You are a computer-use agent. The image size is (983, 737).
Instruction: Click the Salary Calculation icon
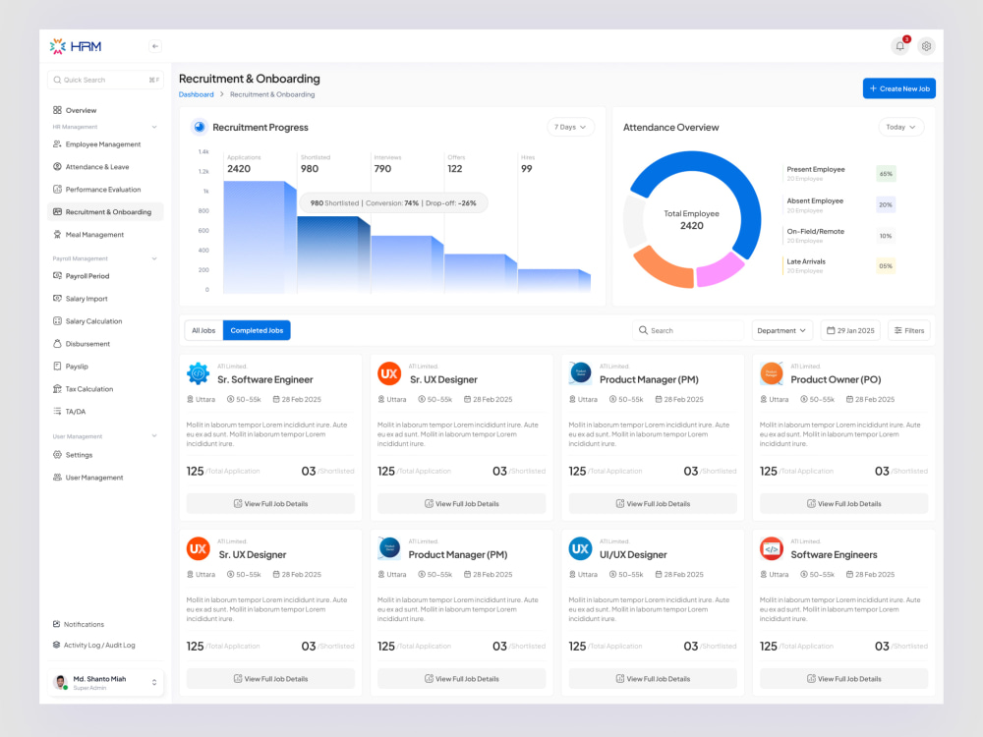(x=57, y=321)
